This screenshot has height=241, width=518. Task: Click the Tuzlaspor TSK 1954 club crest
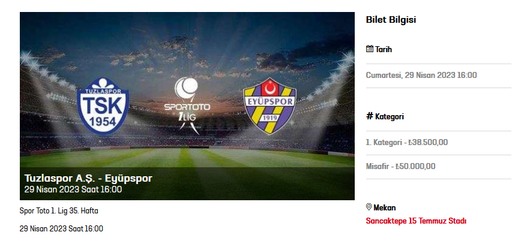103,106
